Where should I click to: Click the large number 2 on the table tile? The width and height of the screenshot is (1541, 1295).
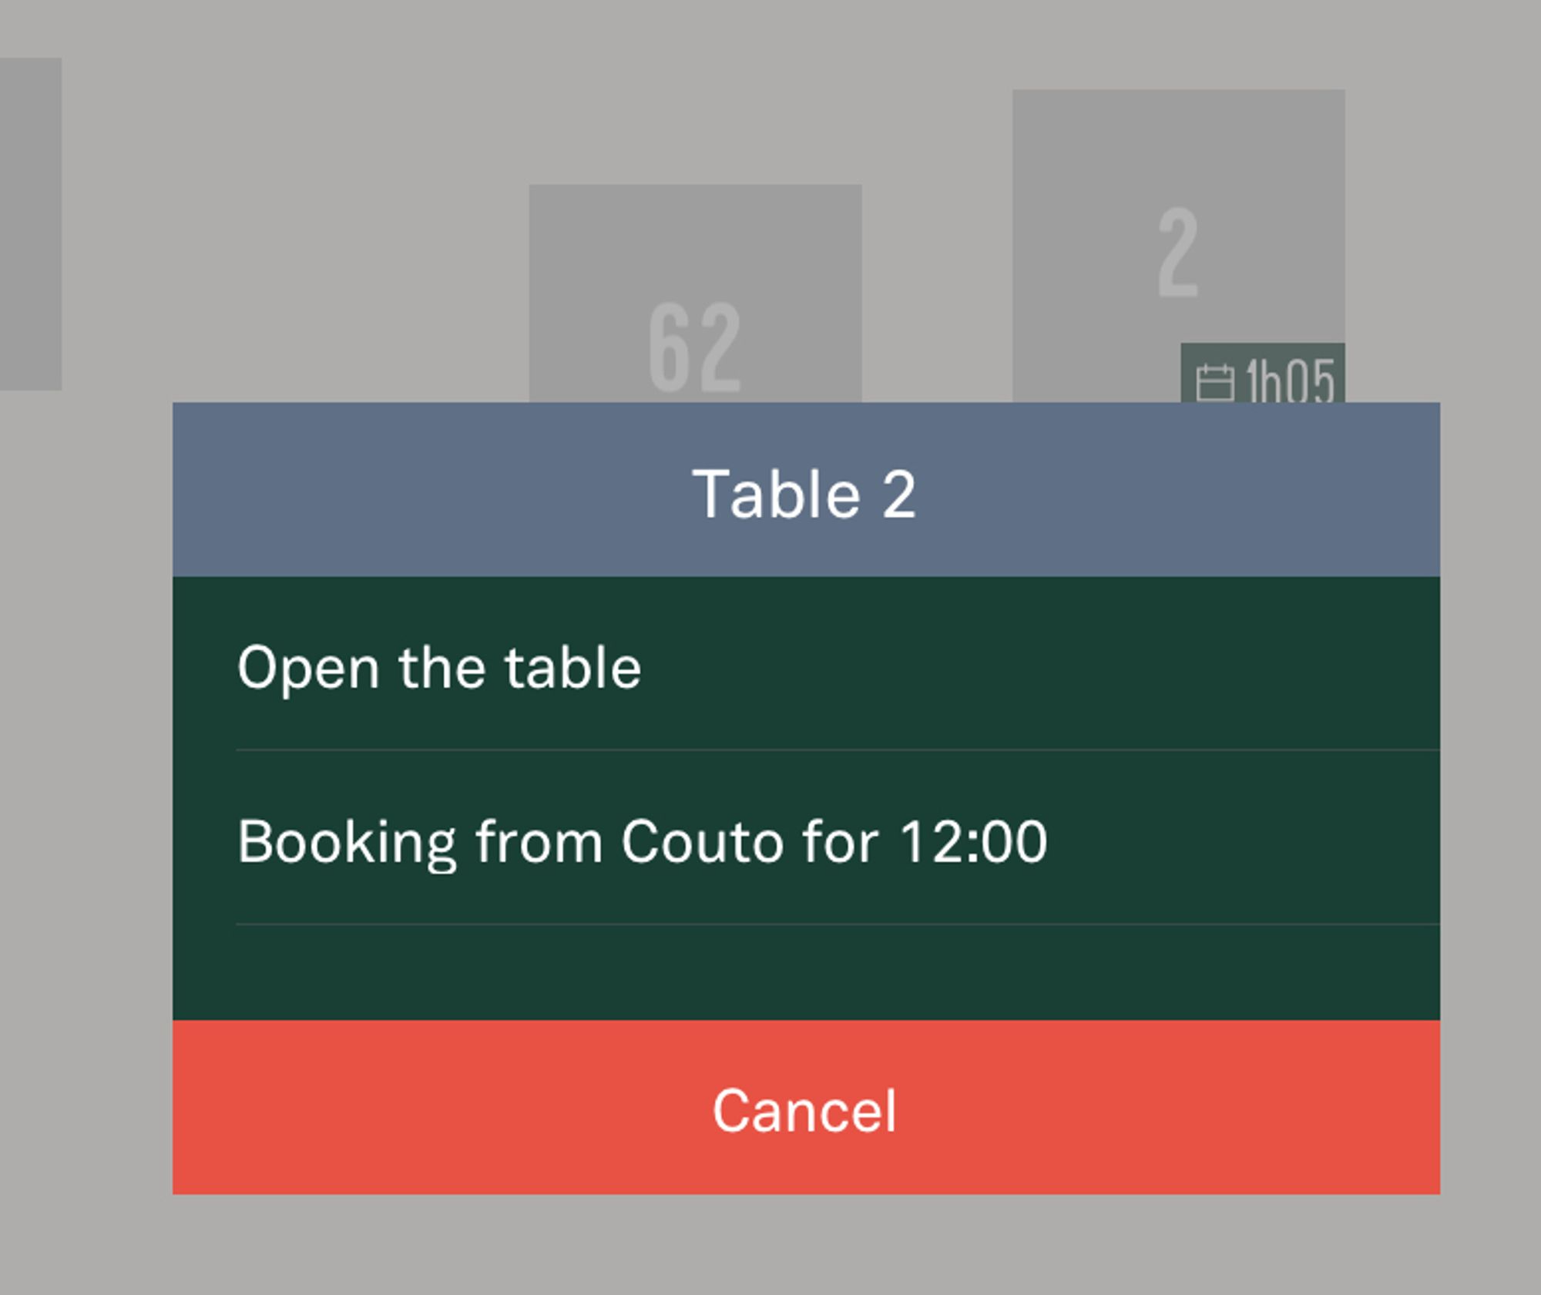[x=1178, y=252]
